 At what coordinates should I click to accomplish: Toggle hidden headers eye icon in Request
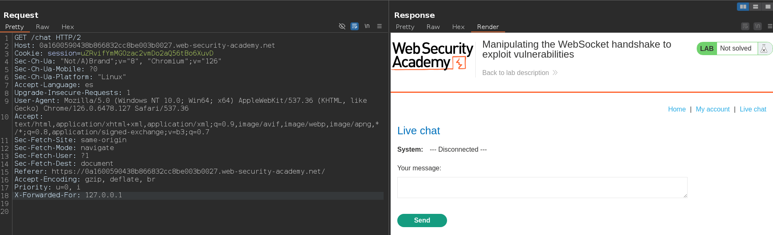342,26
